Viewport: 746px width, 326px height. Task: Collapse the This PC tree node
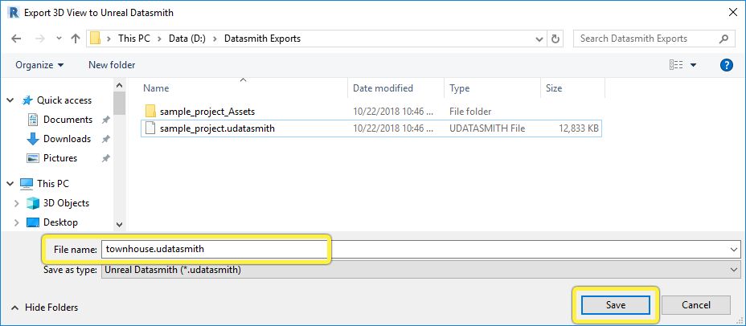click(x=10, y=184)
